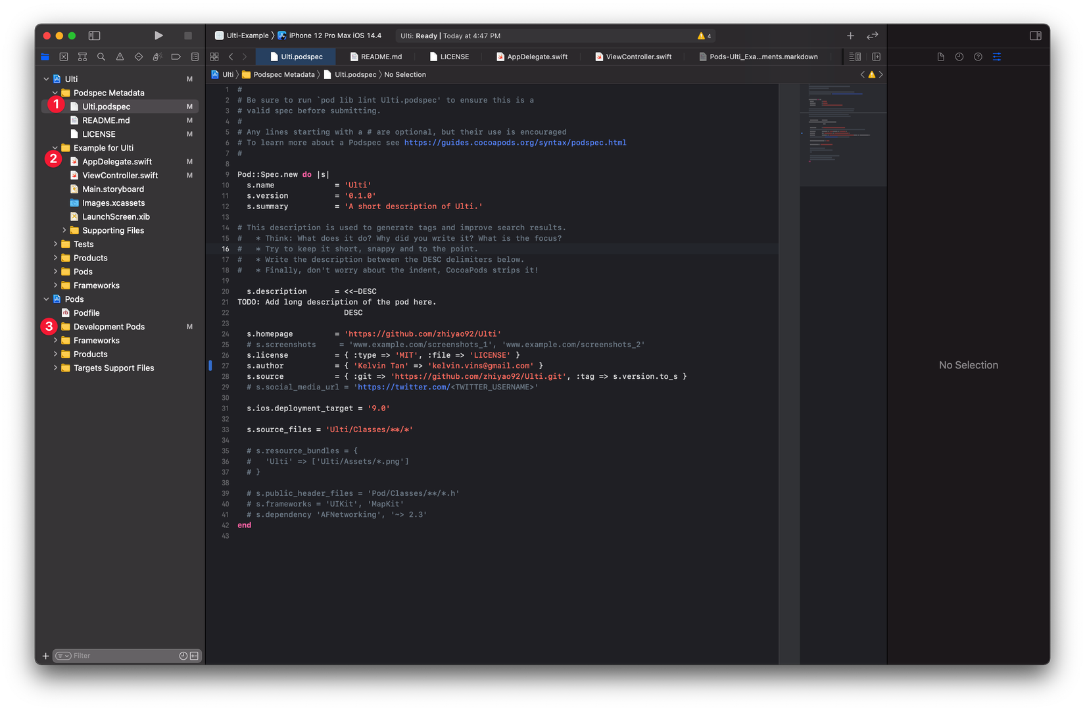Open the Quick Help inspector icon
The width and height of the screenshot is (1085, 711).
[978, 57]
